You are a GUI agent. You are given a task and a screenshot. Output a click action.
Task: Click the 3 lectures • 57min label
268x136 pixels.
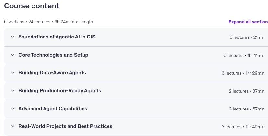pyautogui.click(x=247, y=109)
